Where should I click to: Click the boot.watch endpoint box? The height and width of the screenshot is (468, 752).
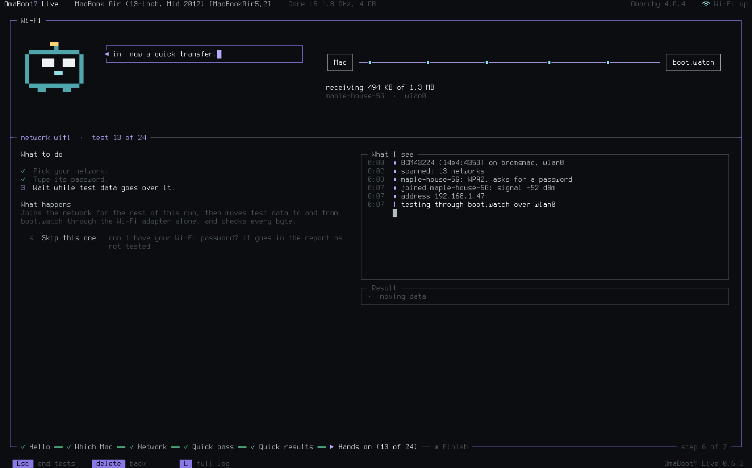pos(693,63)
